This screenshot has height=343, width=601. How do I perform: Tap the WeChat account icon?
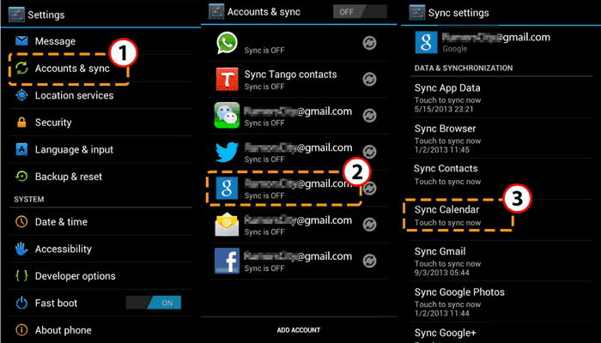click(227, 117)
